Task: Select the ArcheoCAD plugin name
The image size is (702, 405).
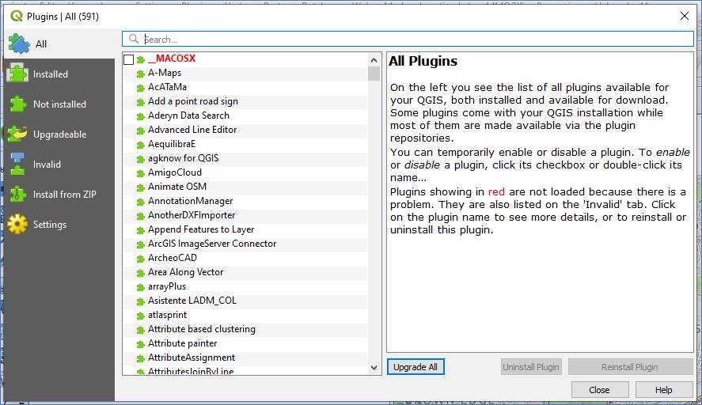Action: pos(172,258)
